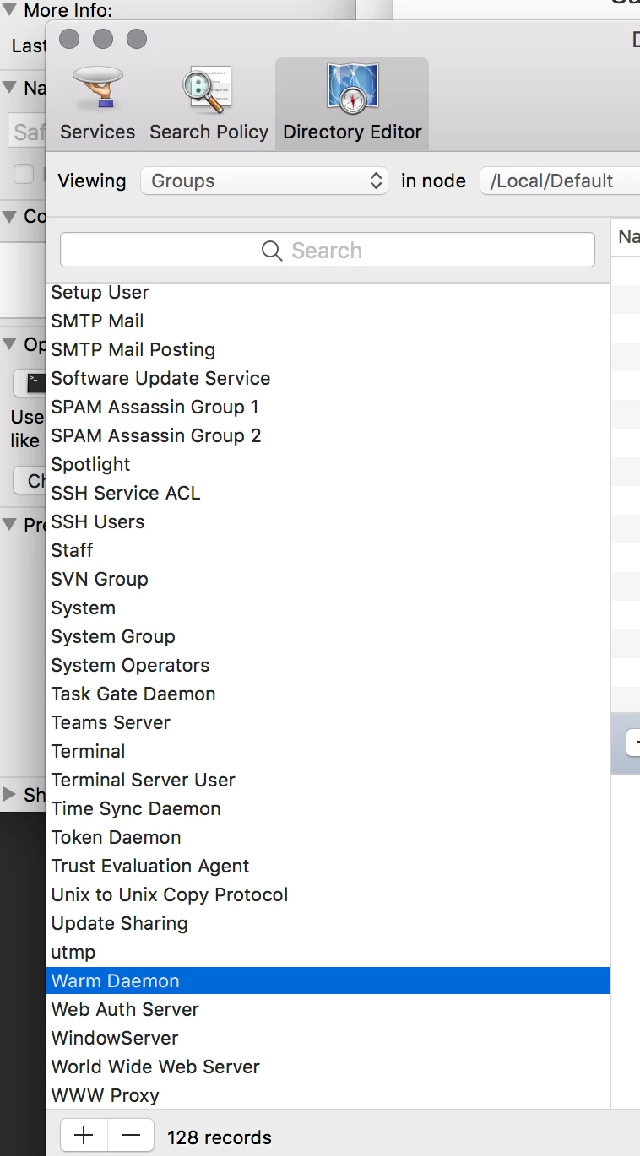Open the Viewing Groups dropdown
This screenshot has height=1156, width=640.
point(264,181)
